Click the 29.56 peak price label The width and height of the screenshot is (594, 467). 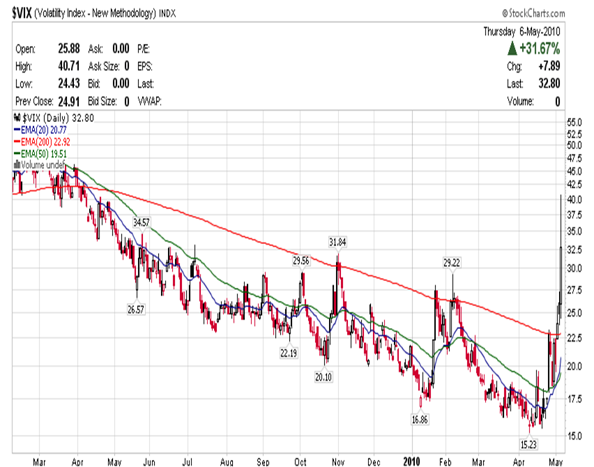300,261
